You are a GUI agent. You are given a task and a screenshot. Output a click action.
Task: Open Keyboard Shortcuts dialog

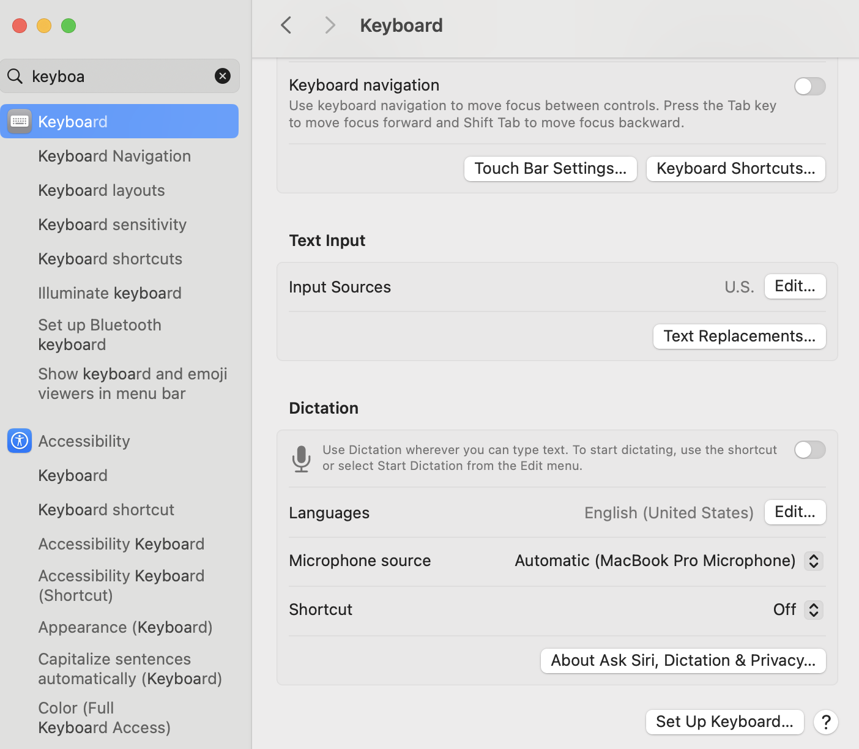736,169
